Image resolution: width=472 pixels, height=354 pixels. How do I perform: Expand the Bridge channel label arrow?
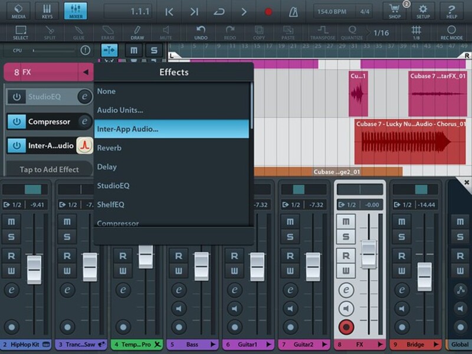[x=436, y=345]
